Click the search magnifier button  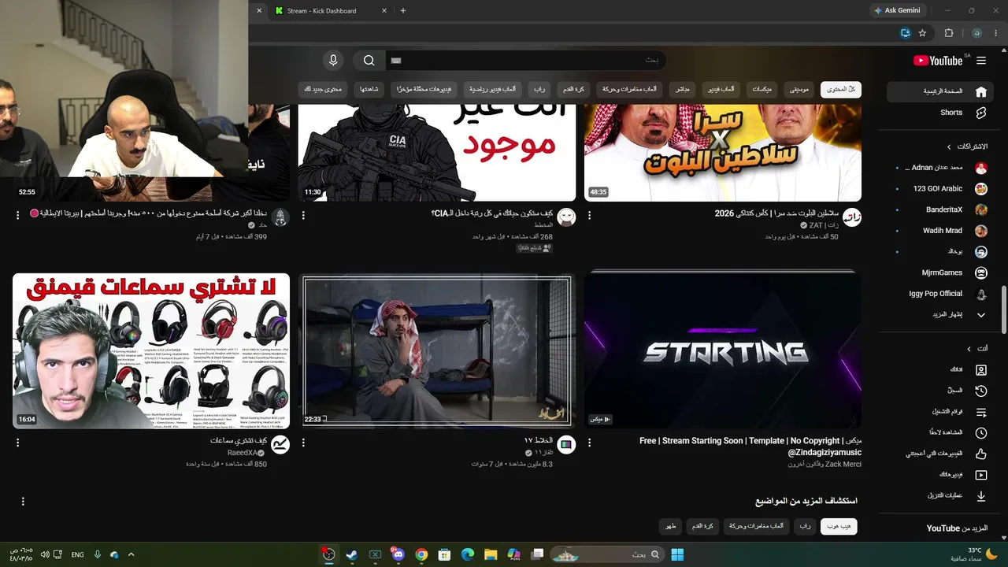pos(369,61)
